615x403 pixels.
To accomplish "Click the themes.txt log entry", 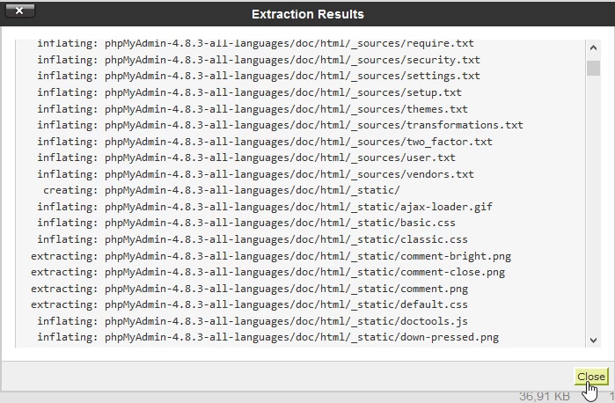I will pyautogui.click(x=253, y=109).
